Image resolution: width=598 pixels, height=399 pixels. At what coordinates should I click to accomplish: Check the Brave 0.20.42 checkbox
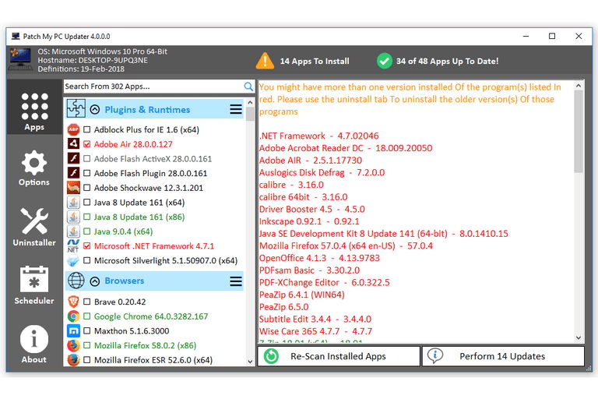click(x=87, y=302)
